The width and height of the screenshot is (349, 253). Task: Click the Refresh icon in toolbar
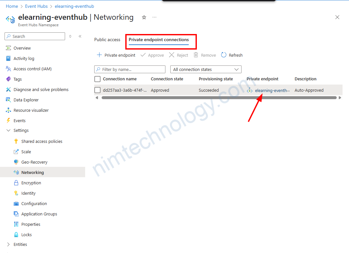pyautogui.click(x=224, y=55)
